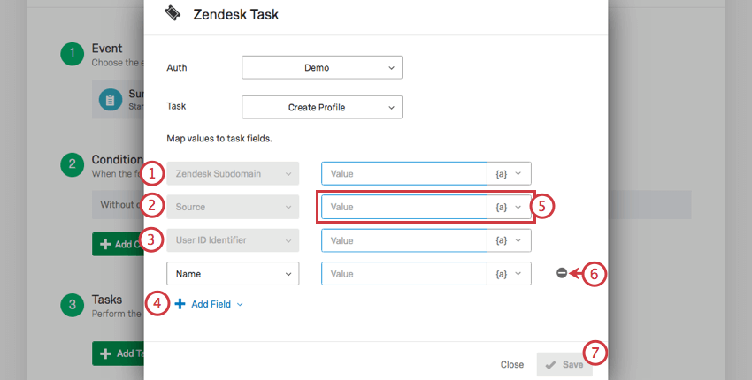The image size is (752, 380).
Task: Open piped text menu for Source value
Action: 510,207
